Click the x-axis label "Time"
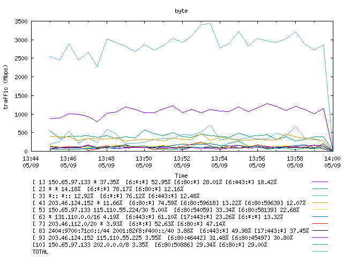 (181, 176)
